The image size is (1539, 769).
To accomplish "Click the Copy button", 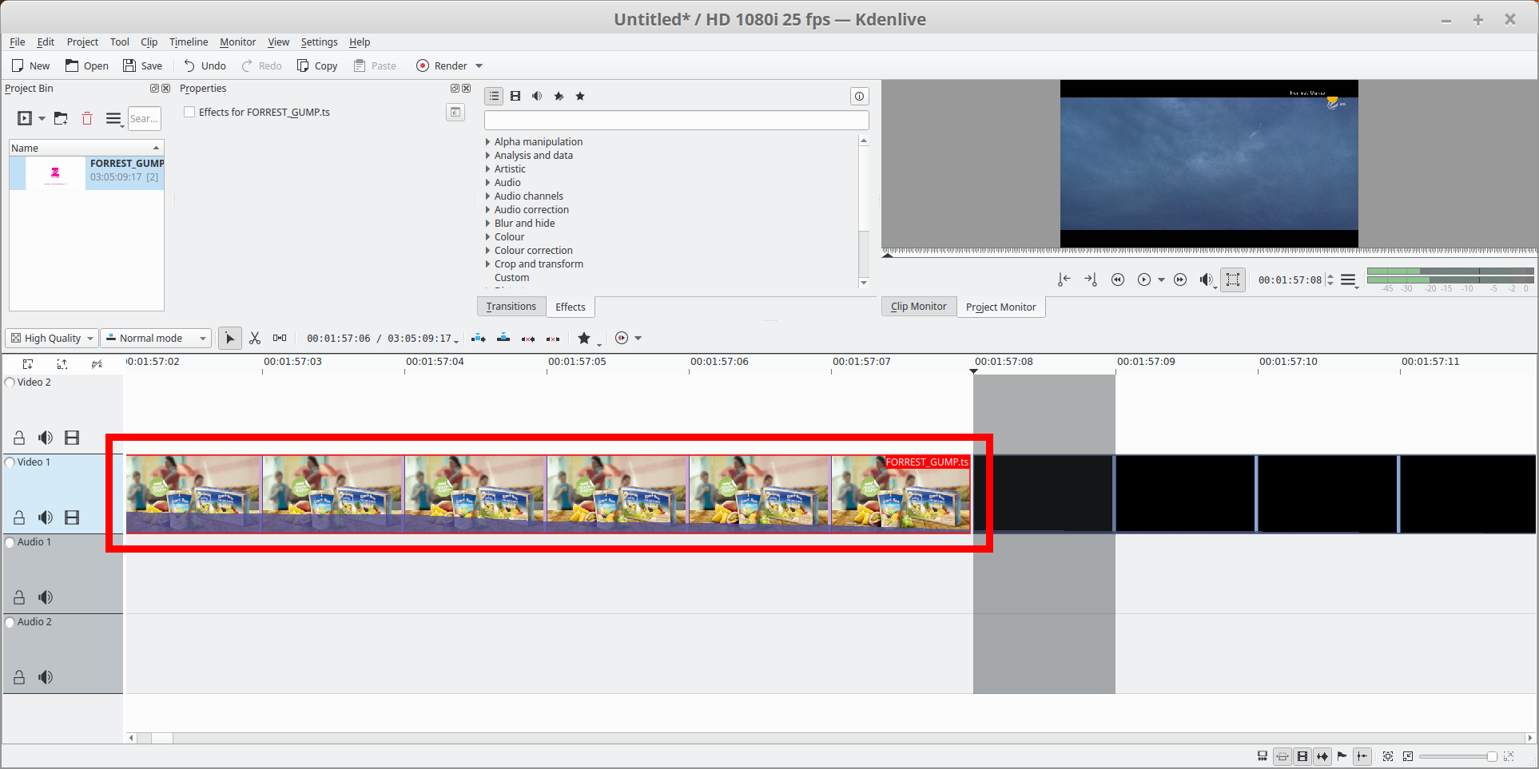I will (x=317, y=66).
